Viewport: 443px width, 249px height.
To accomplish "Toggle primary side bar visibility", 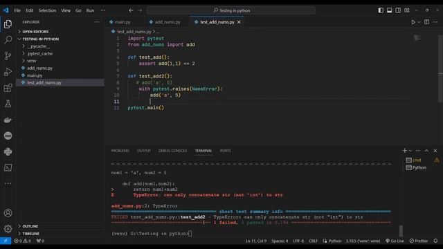I will click(381, 10).
